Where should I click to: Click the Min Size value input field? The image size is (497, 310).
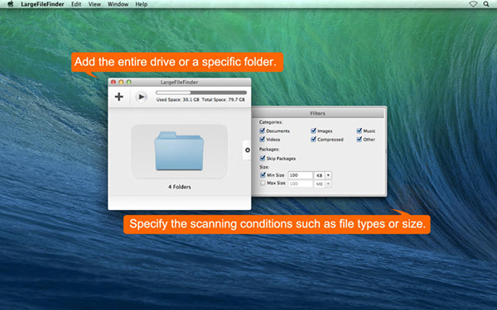coord(300,175)
